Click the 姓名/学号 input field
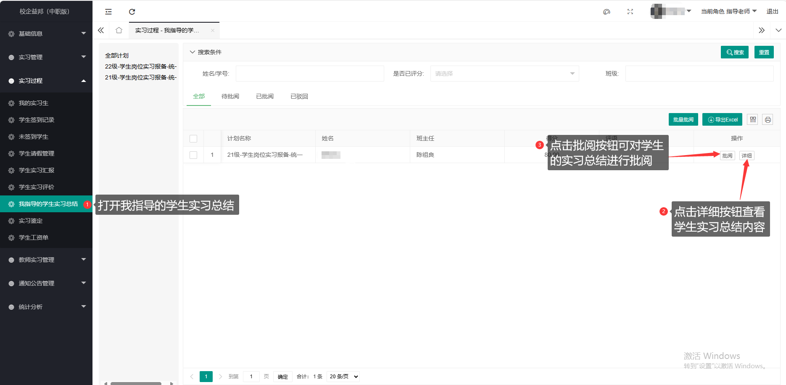786x385 pixels. point(310,74)
